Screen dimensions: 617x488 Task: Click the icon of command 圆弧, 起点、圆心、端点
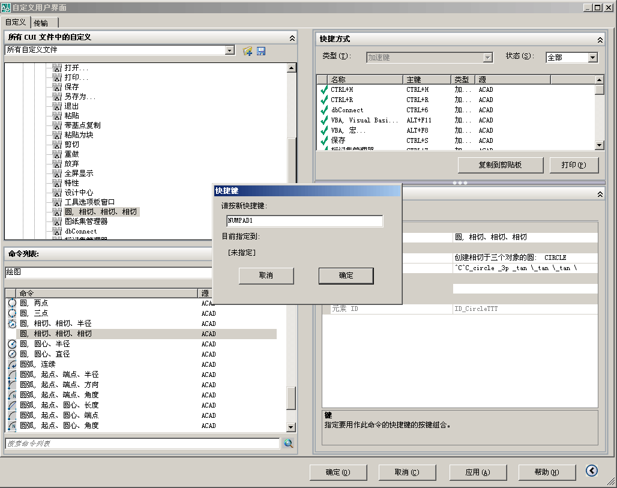12,415
